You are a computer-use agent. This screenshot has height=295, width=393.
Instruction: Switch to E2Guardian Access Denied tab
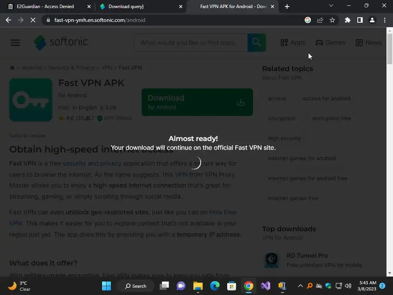point(45,7)
